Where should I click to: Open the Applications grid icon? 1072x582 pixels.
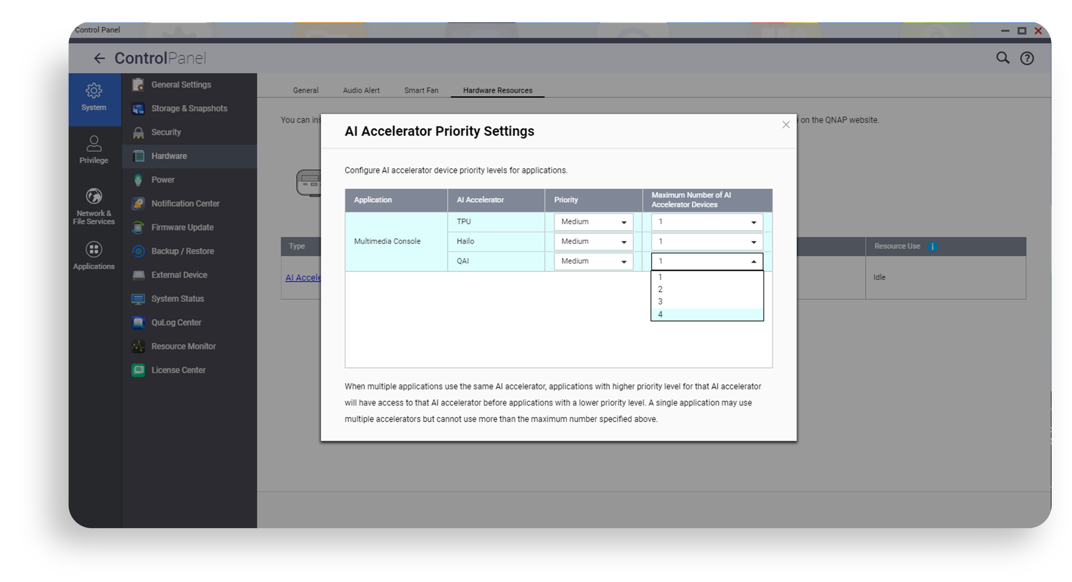[x=94, y=250]
